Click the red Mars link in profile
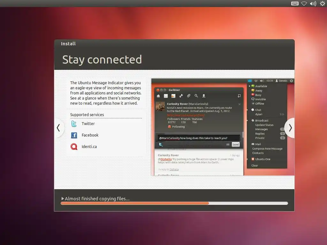The height and width of the screenshot is (245, 327). 186,115
